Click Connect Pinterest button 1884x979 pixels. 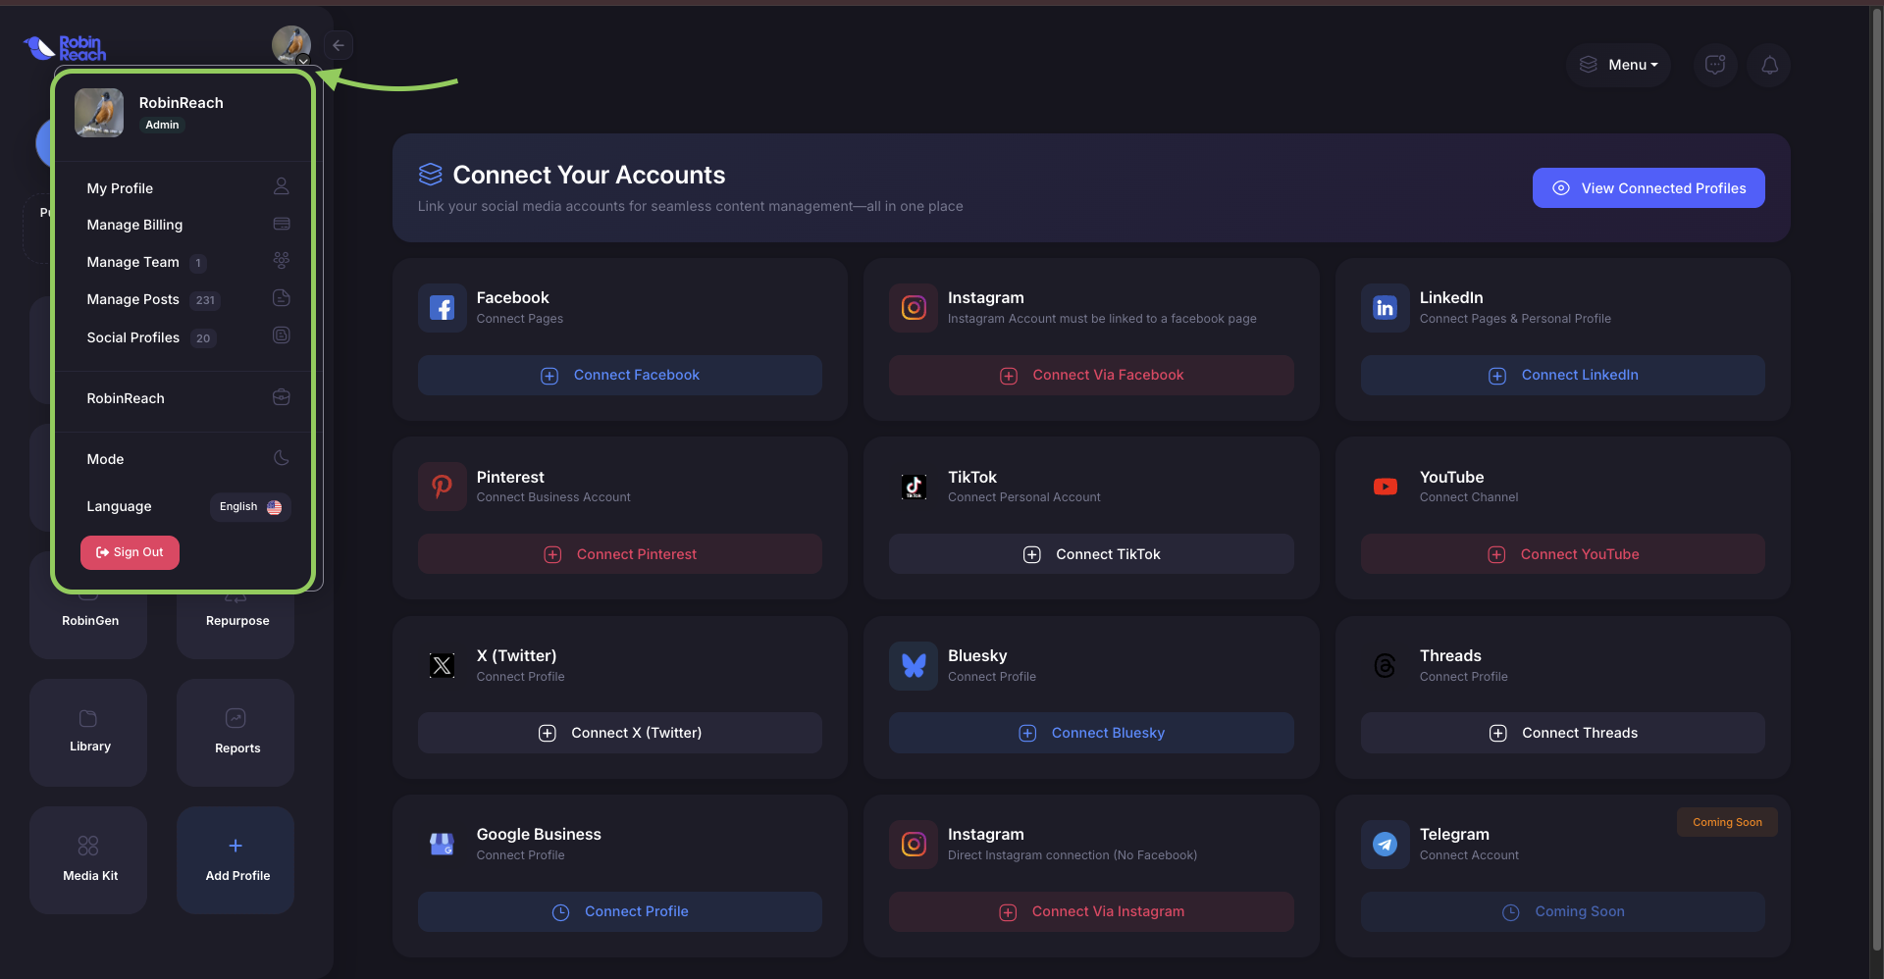[620, 554]
